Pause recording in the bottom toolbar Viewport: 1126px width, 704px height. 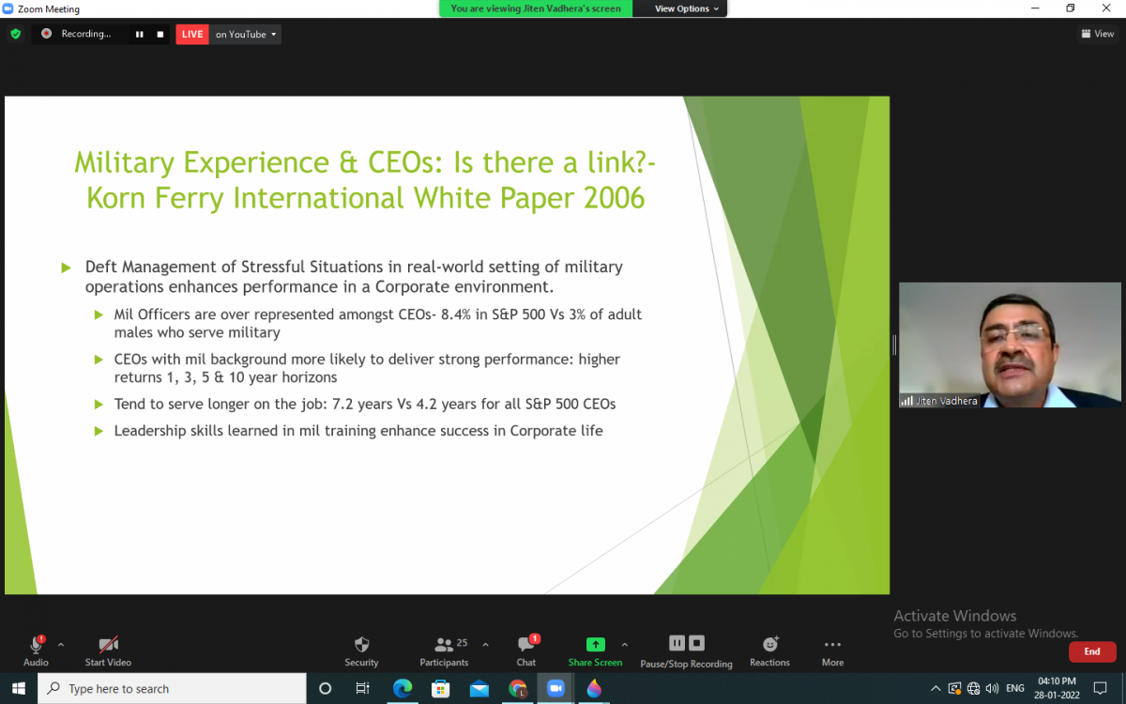677,643
